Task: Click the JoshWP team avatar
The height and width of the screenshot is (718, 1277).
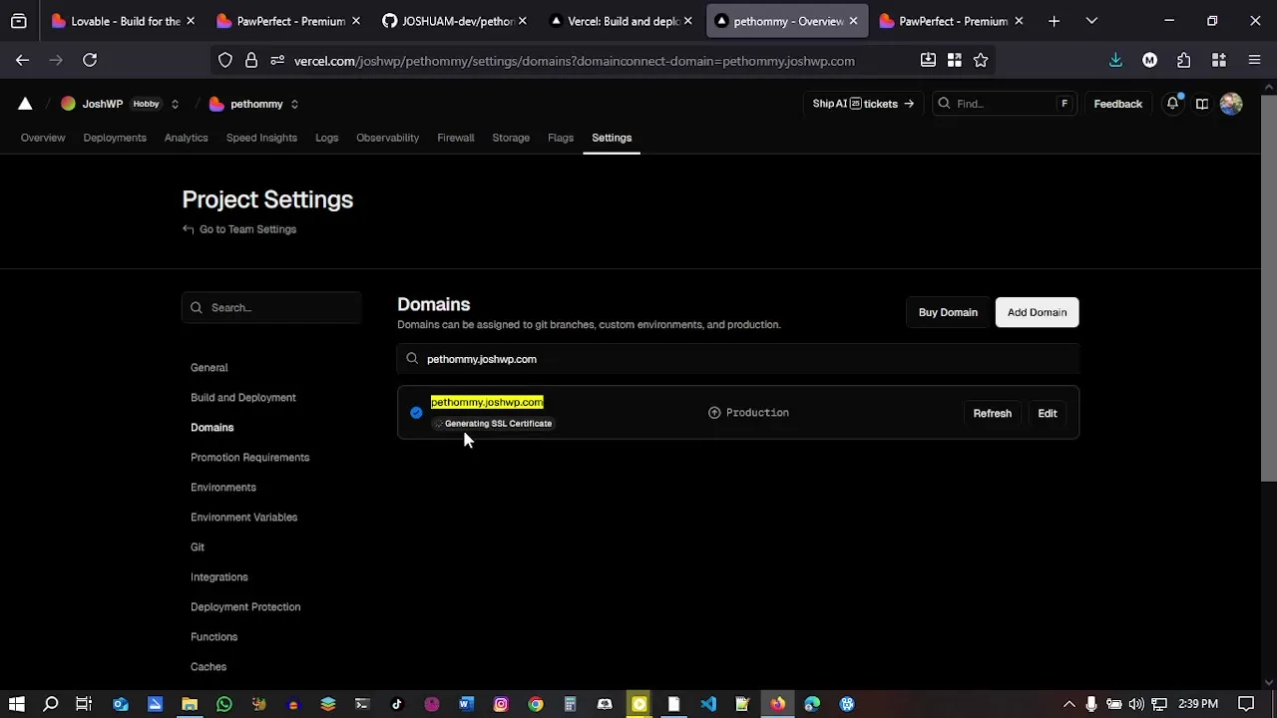Action: [68, 104]
